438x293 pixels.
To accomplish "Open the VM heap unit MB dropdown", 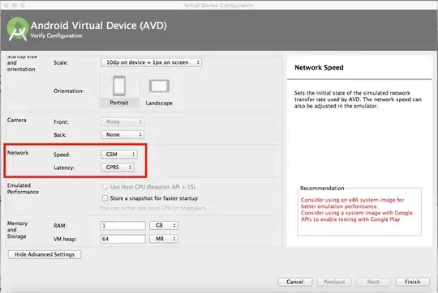I will [164, 239].
